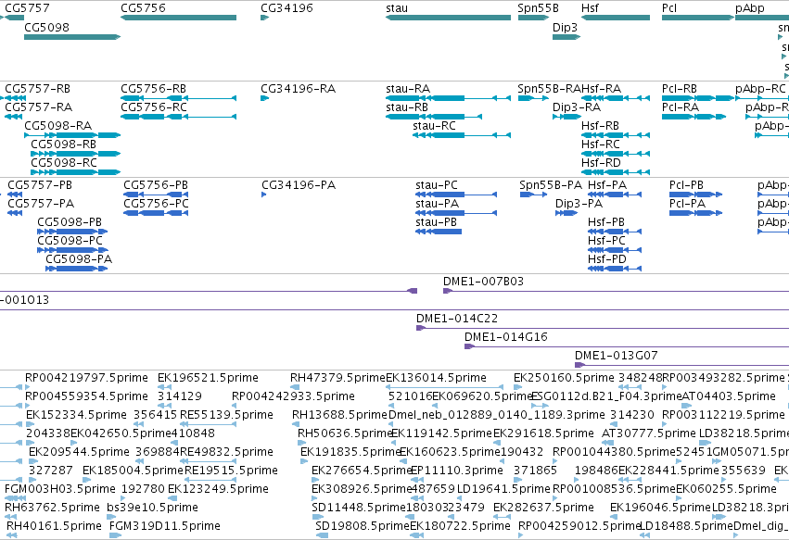The width and height of the screenshot is (789, 540).
Task: Select protein stau-PA
Action: click(456, 213)
